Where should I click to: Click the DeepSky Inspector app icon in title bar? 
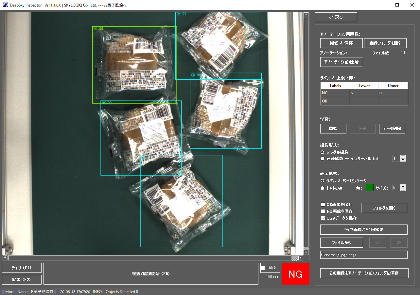[6, 5]
